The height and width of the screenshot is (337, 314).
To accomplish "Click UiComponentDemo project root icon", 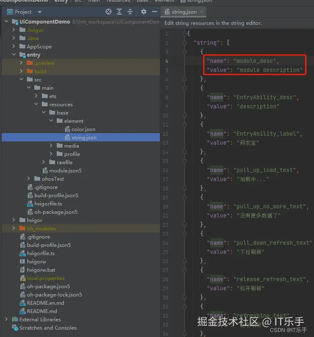I will (15, 22).
